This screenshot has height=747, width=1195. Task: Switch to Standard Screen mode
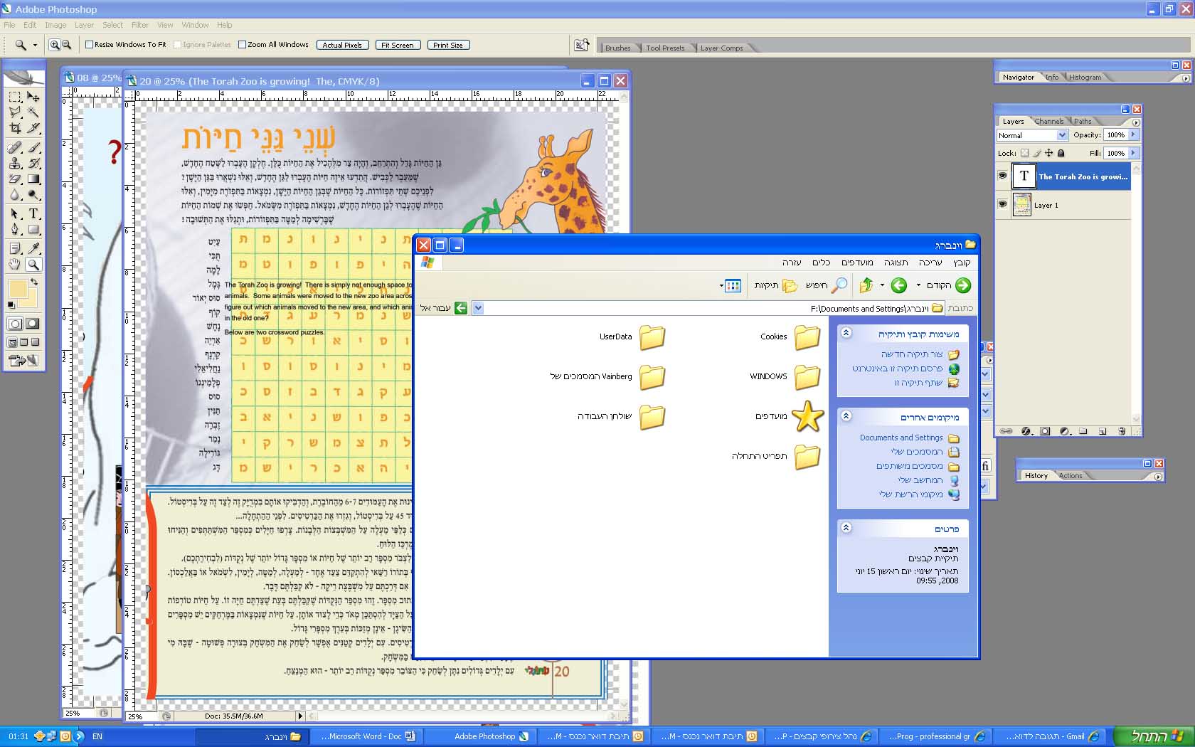[12, 342]
